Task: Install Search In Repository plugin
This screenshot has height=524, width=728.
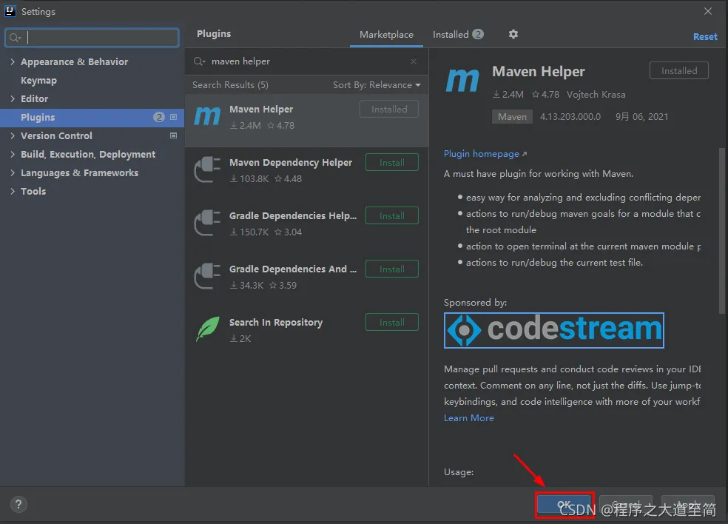Action: click(x=392, y=323)
